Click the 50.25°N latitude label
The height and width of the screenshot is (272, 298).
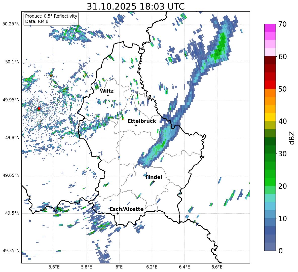click(x=11, y=24)
